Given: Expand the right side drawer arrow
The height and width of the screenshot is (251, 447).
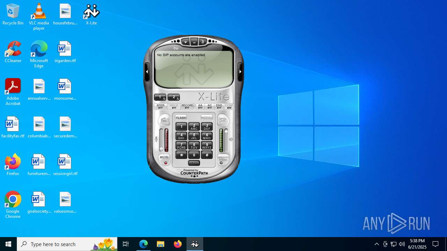Looking at the screenshot, I should pos(240,71).
